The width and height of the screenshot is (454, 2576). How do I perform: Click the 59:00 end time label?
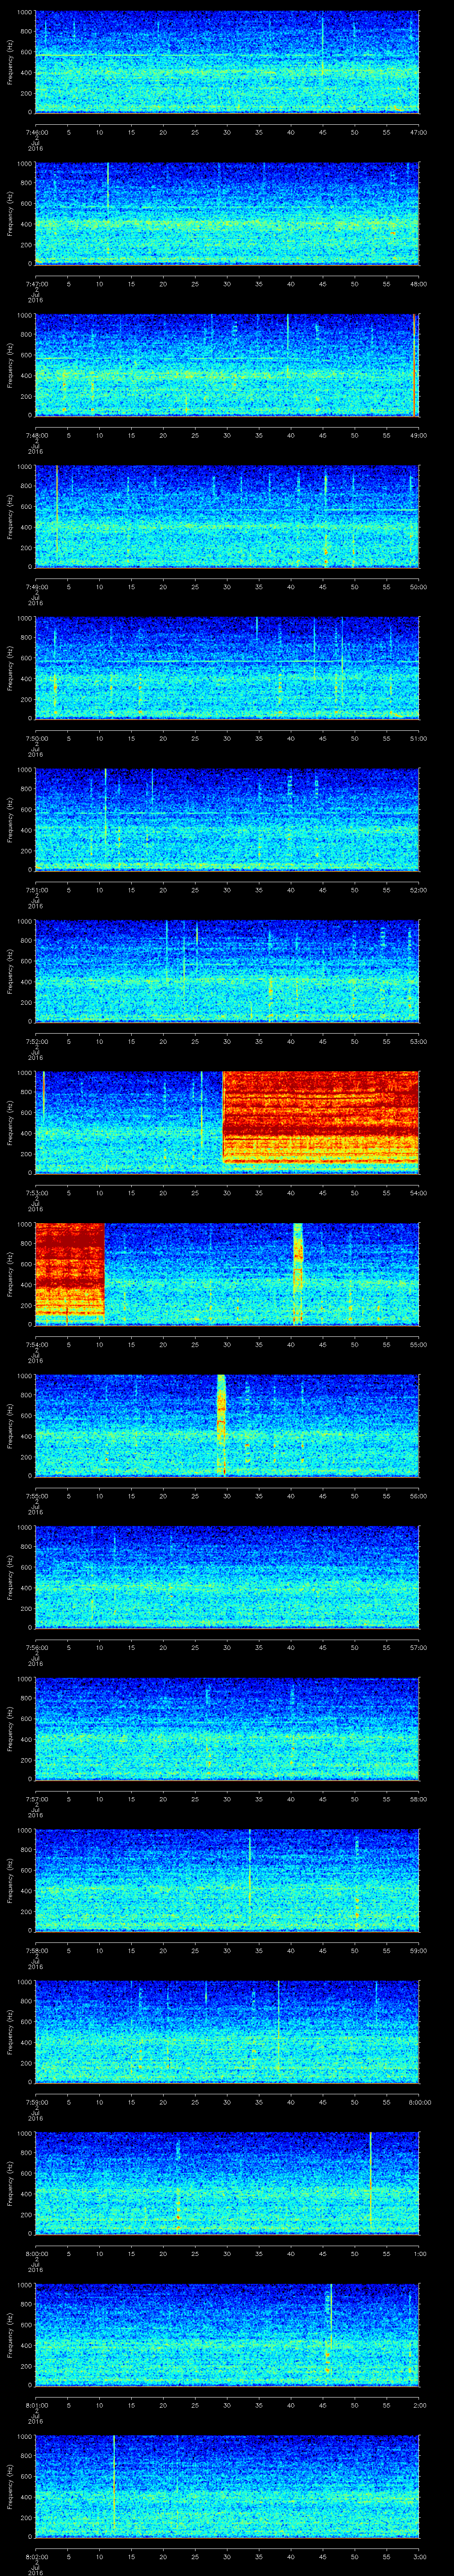(418, 1950)
